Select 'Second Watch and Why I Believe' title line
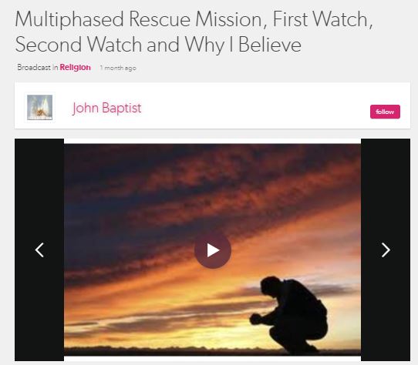 158,45
